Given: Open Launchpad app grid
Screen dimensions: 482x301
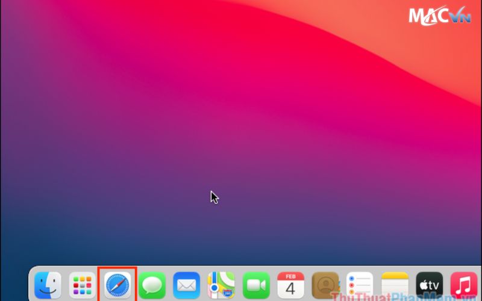Looking at the screenshot, I should [x=82, y=285].
